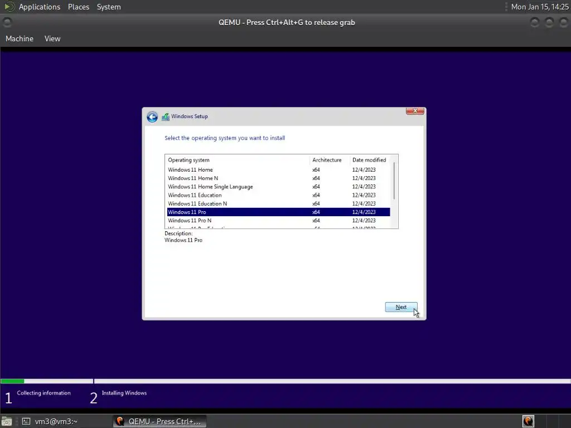Click the clock showing Mon Jan 15, 14:25

pos(540,7)
